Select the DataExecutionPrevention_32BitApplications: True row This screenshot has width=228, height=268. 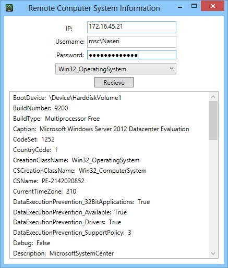[x=81, y=202]
